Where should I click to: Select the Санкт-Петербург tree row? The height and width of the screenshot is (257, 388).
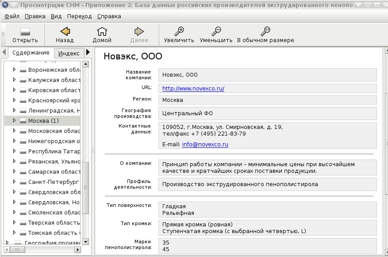42,182
